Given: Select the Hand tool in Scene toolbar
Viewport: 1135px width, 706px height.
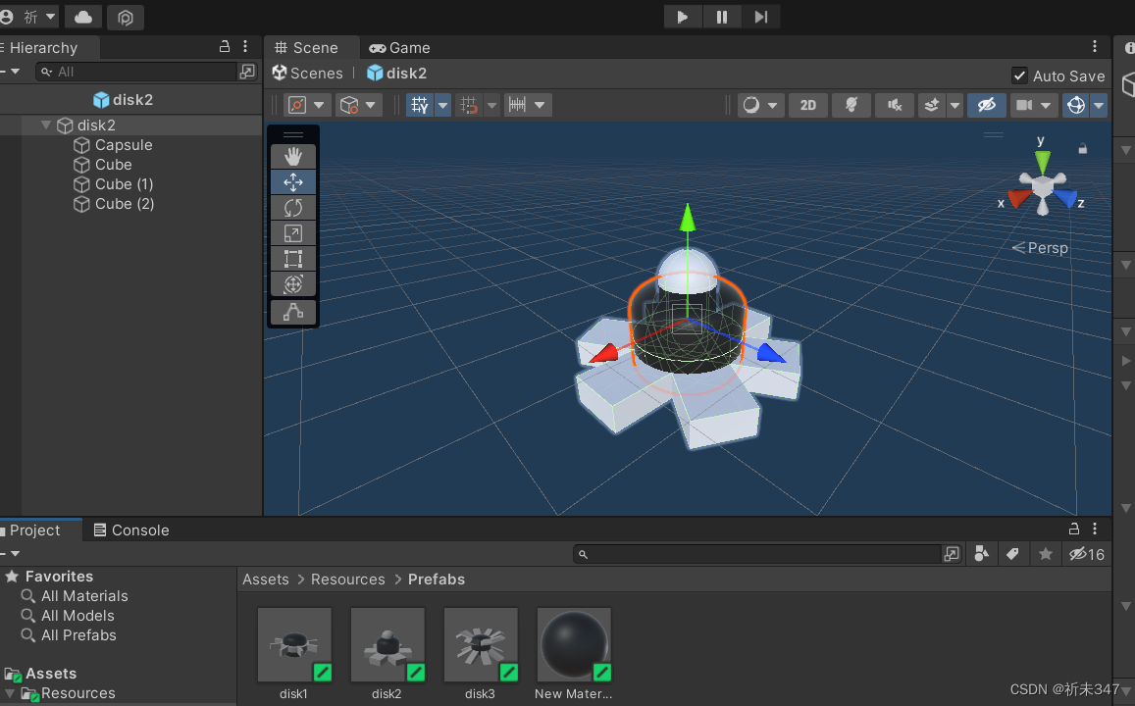Looking at the screenshot, I should [x=292, y=156].
